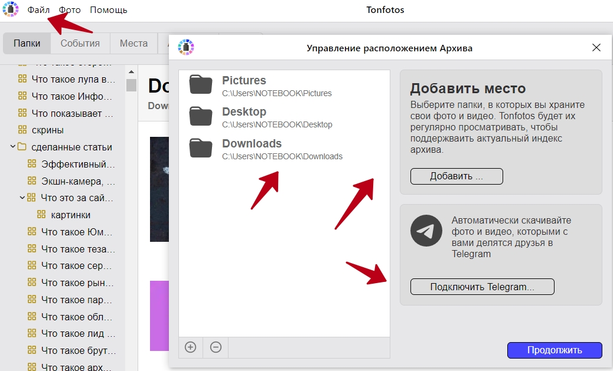The width and height of the screenshot is (613, 371).
Task: Click the Добавить ... button
Action: tap(457, 176)
